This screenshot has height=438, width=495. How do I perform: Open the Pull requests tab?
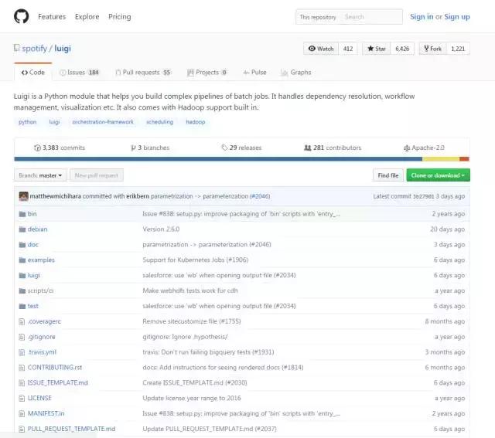coord(143,72)
